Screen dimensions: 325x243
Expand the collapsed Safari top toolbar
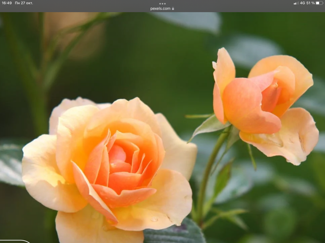coord(162,6)
